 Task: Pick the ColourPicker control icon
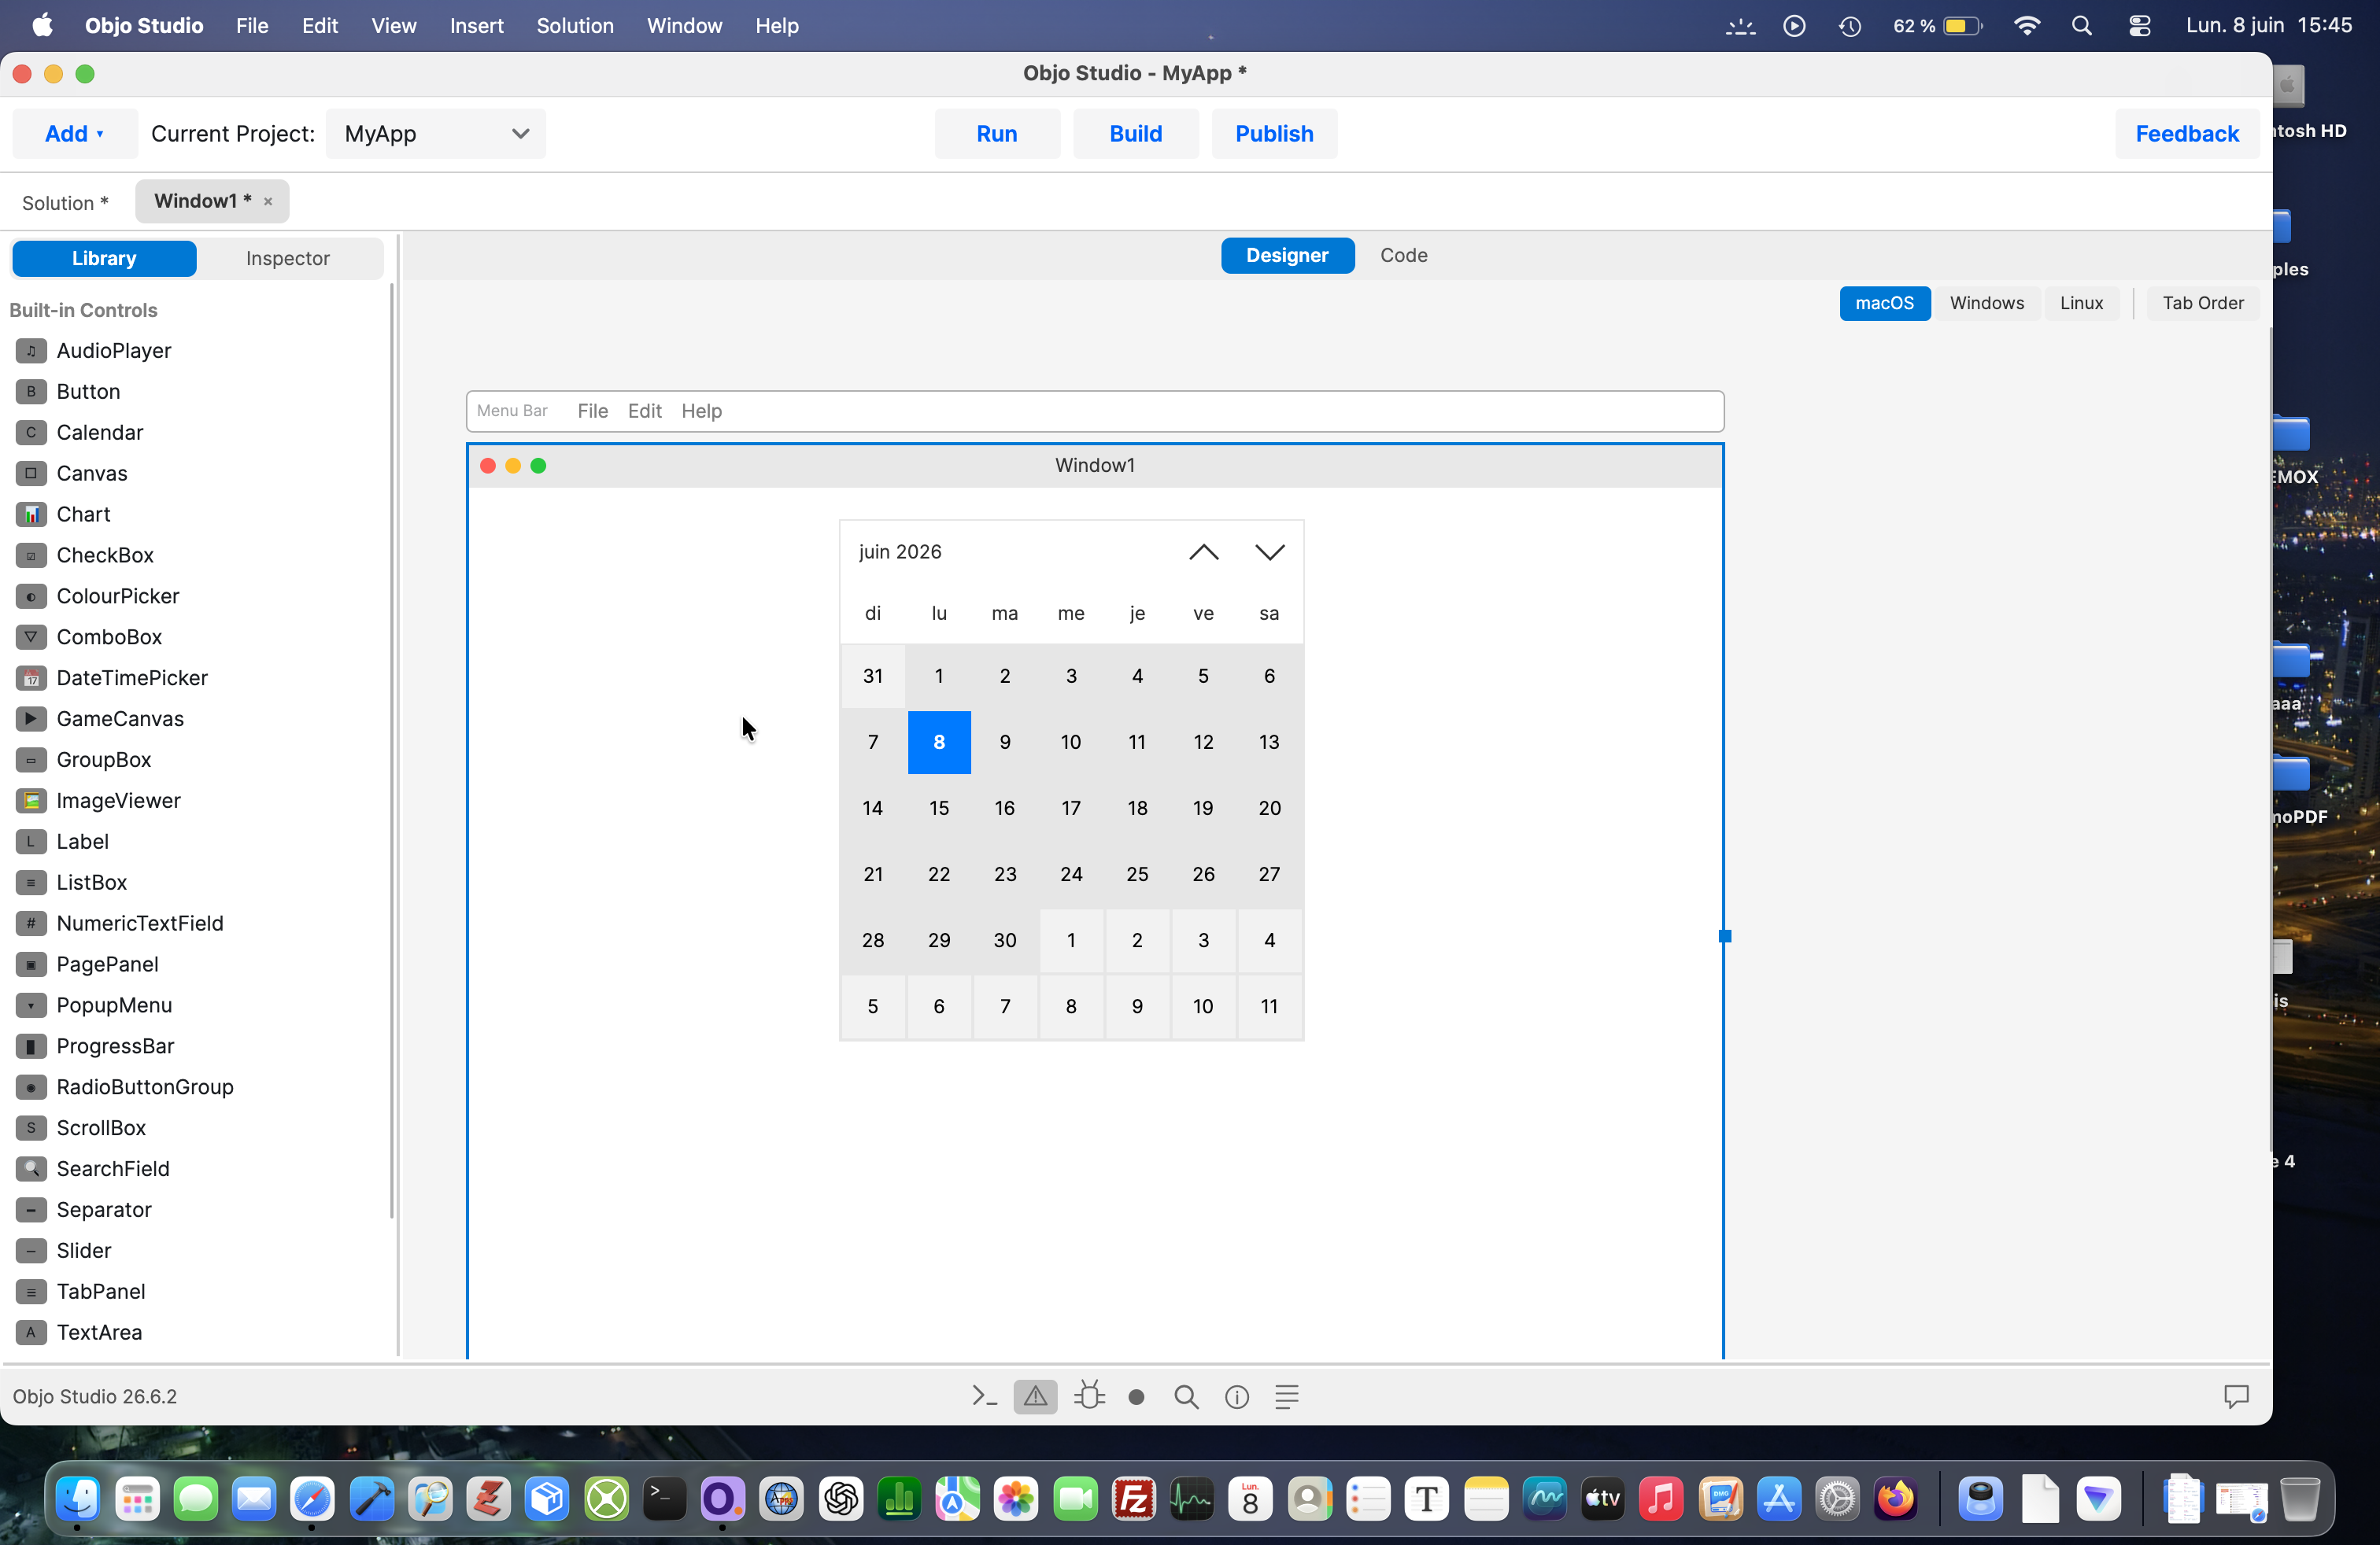pos(31,596)
